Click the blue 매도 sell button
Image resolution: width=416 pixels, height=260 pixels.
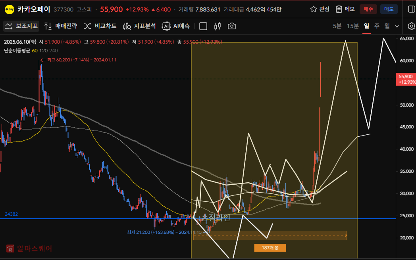pos(389,9)
